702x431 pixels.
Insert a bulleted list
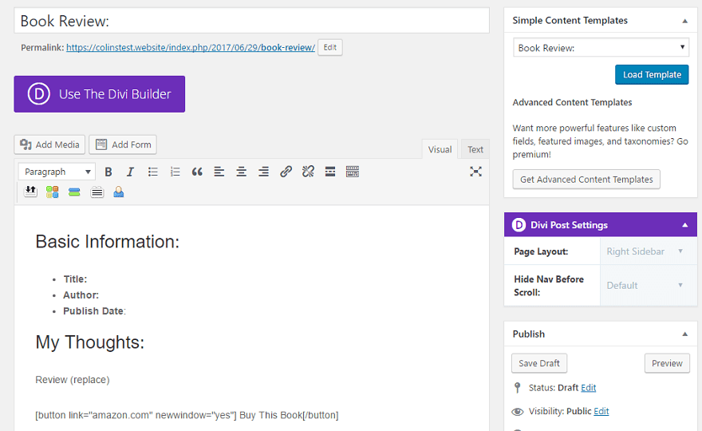152,172
